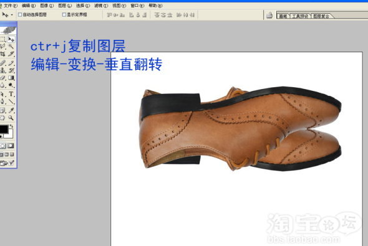The image size is (368, 246).
Task: Select the Crop tool
Action: [x=3, y=54]
